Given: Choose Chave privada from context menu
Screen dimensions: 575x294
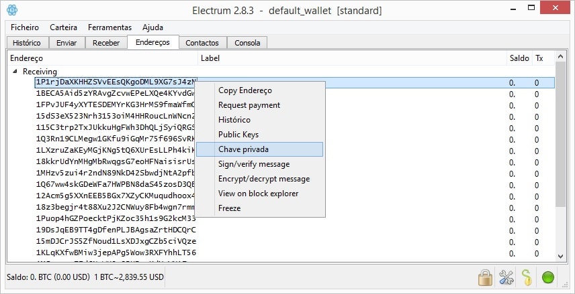Looking at the screenshot, I should [x=243, y=149].
